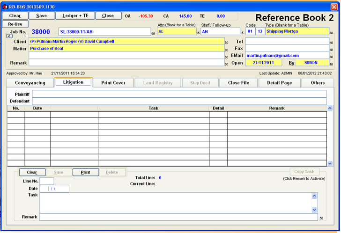Click the Type field Shipping Mortga
This screenshot has height=233, width=341.
tap(297, 31)
